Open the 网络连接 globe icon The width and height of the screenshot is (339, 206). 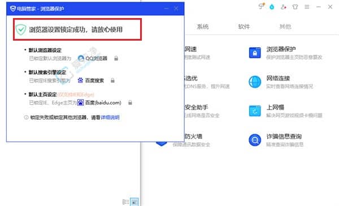[255, 82]
